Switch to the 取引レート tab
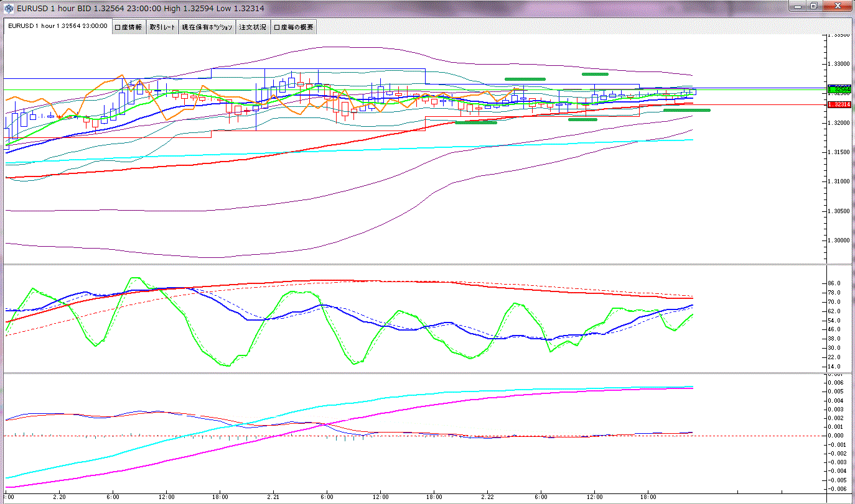855x504 pixels. tap(162, 27)
